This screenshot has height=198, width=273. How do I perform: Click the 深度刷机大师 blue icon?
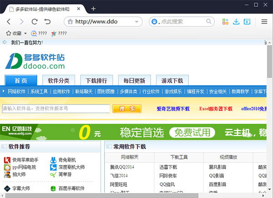53,167
